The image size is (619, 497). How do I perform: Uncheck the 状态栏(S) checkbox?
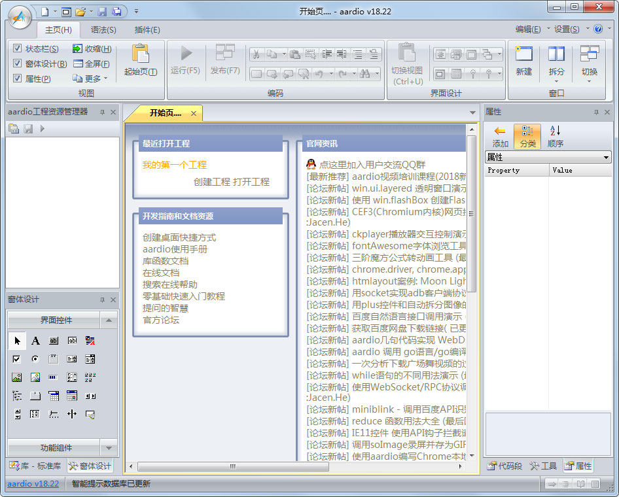click(x=18, y=48)
